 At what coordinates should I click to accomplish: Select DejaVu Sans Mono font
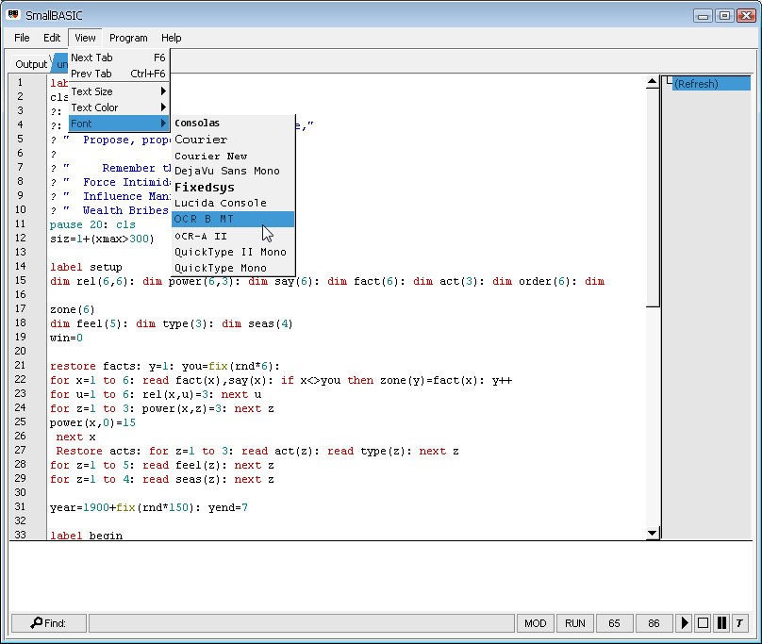233,171
